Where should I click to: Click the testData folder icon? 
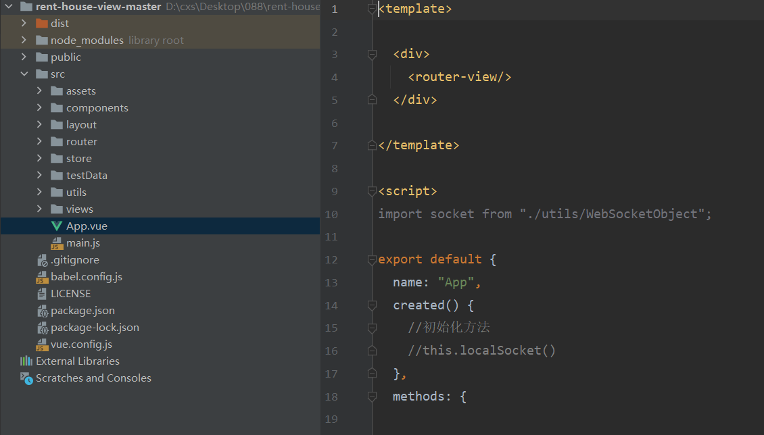click(x=57, y=175)
